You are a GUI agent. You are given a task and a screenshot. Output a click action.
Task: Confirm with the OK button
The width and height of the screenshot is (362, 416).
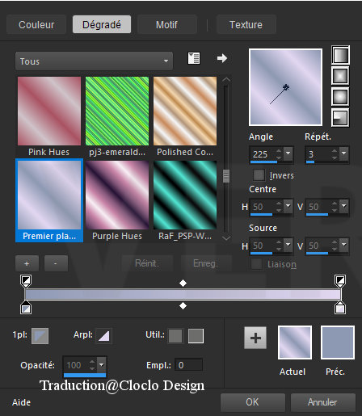252,402
